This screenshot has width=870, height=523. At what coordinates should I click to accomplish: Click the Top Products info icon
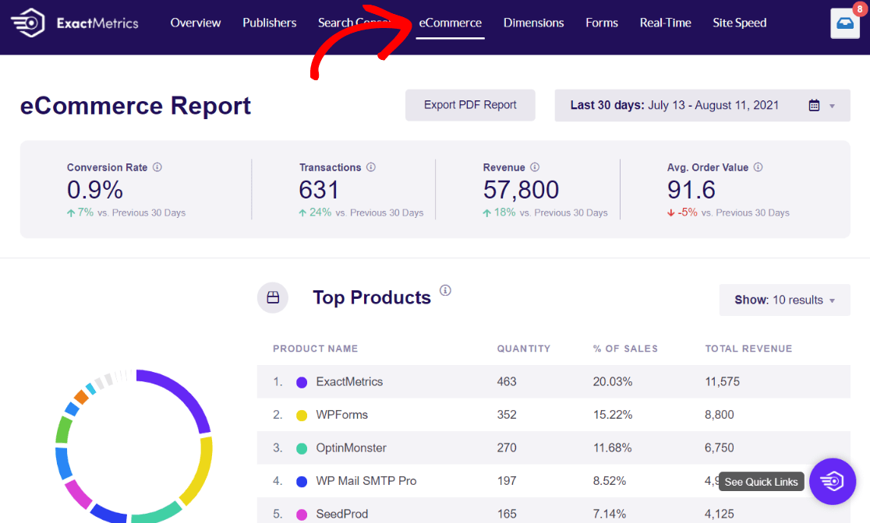446,290
